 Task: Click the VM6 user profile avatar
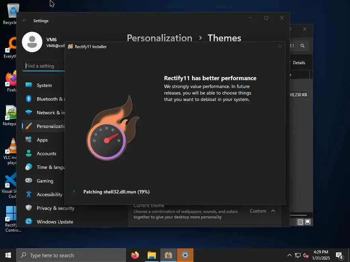coord(32,42)
